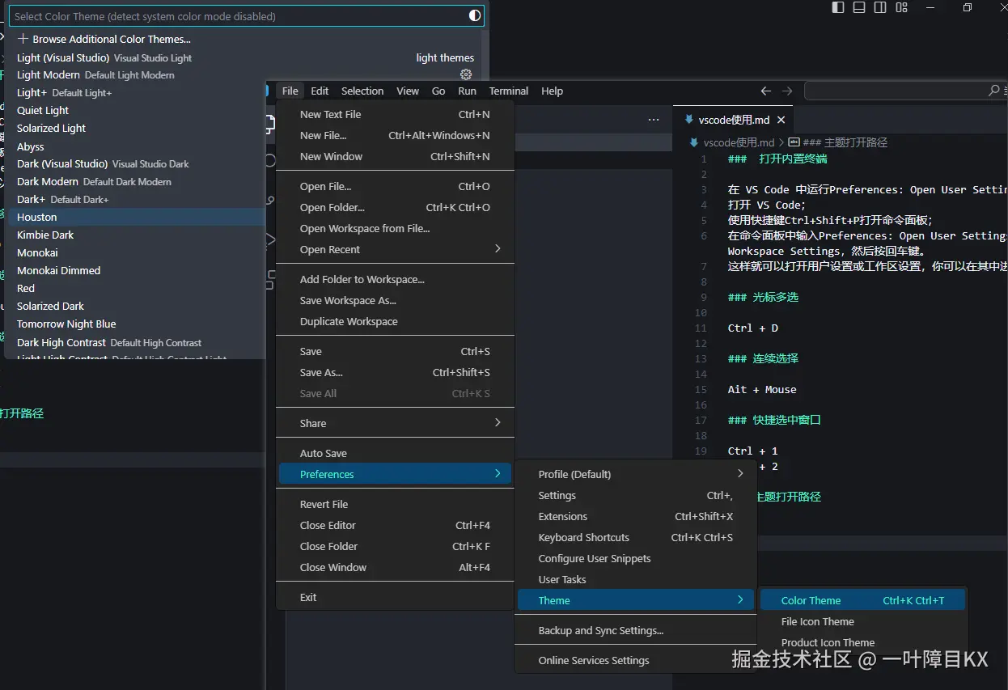Screen dimensions: 1008x690
Task: Click Online Services Settings
Action: tap(594, 660)
